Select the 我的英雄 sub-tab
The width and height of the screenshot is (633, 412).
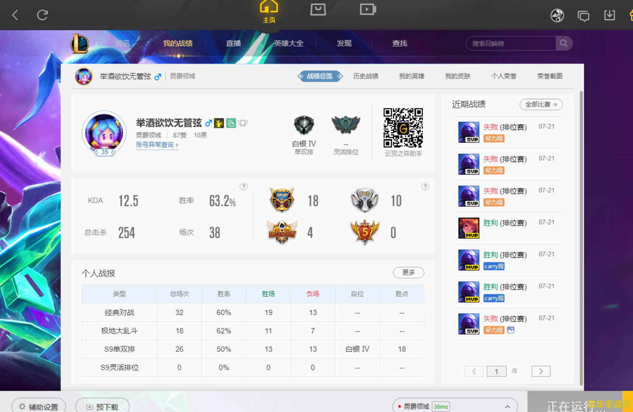coord(412,76)
